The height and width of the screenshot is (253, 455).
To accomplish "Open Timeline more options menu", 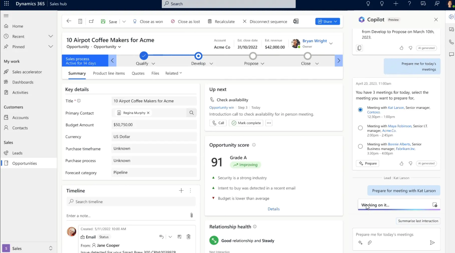I will (191, 191).
